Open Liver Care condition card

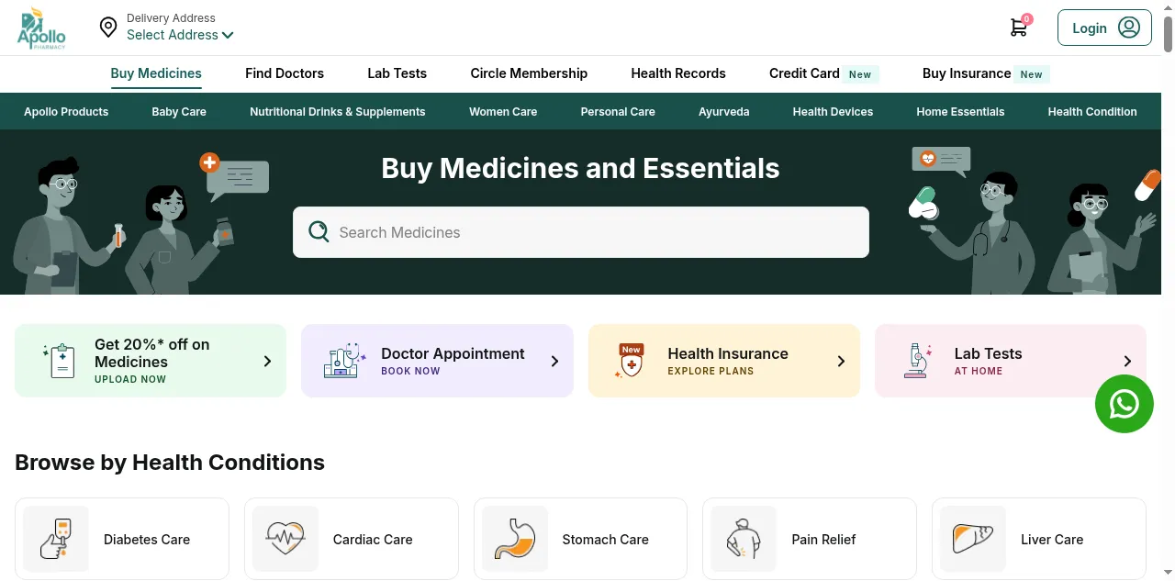(1039, 539)
